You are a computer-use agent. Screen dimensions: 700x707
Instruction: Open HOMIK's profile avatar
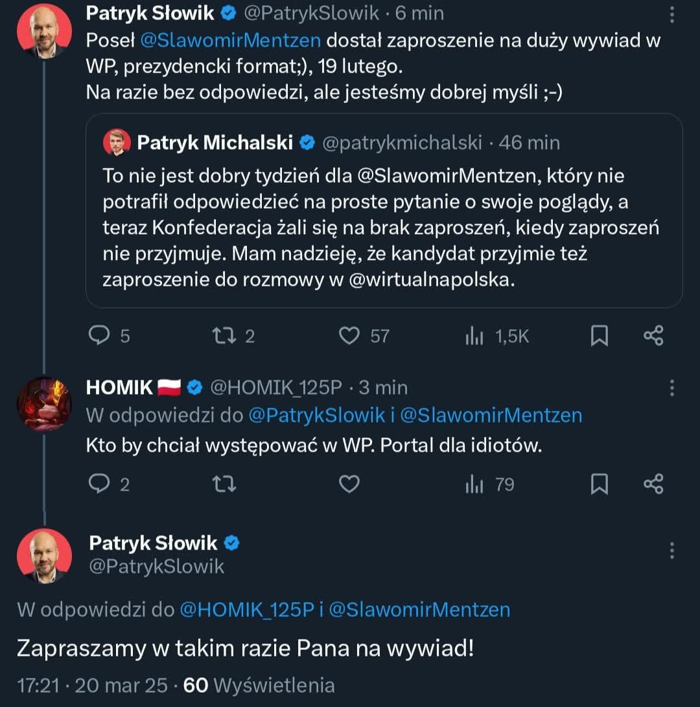(44, 404)
